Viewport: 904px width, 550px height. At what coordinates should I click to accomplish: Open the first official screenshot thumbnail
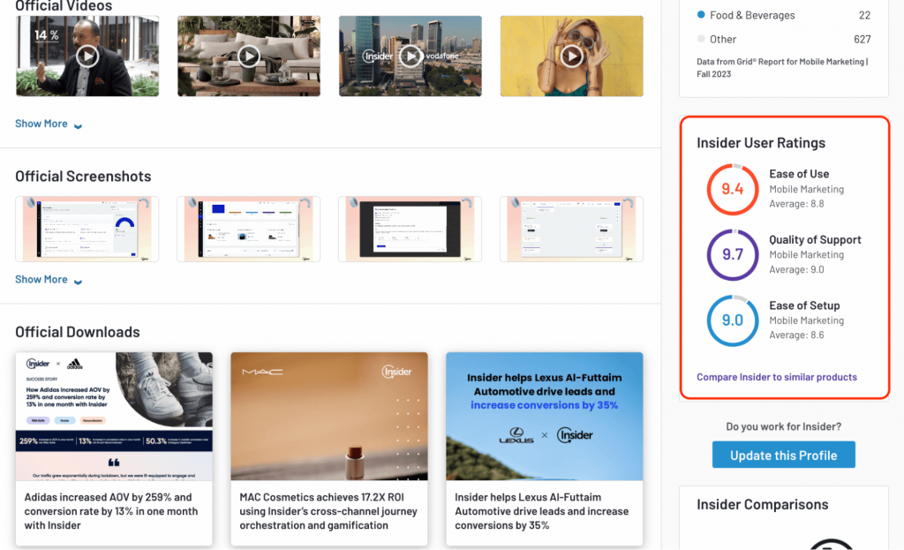tap(87, 229)
